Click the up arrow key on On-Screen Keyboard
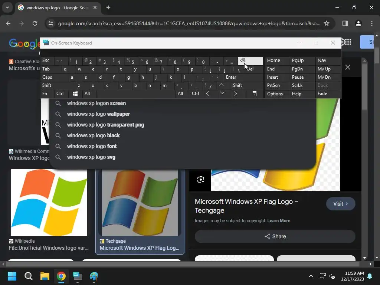380x285 pixels. coord(221,85)
